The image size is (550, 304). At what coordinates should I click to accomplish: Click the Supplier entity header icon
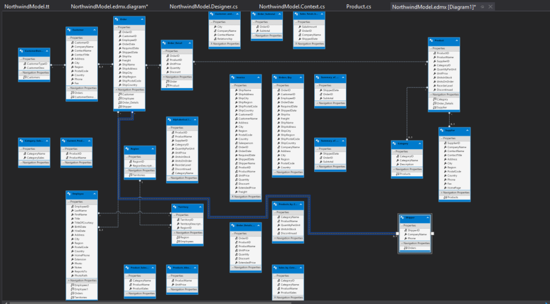click(x=442, y=131)
